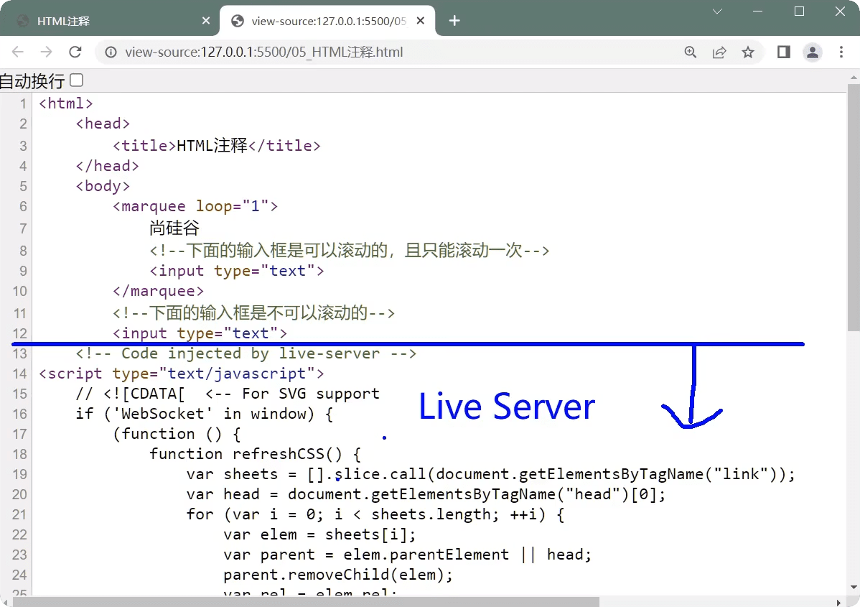Share this page using the share icon
Viewport: 860px width, 607px height.
(719, 52)
